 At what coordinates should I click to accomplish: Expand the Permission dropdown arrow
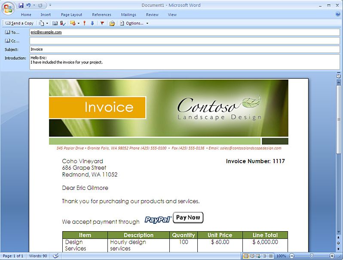[x=79, y=23]
